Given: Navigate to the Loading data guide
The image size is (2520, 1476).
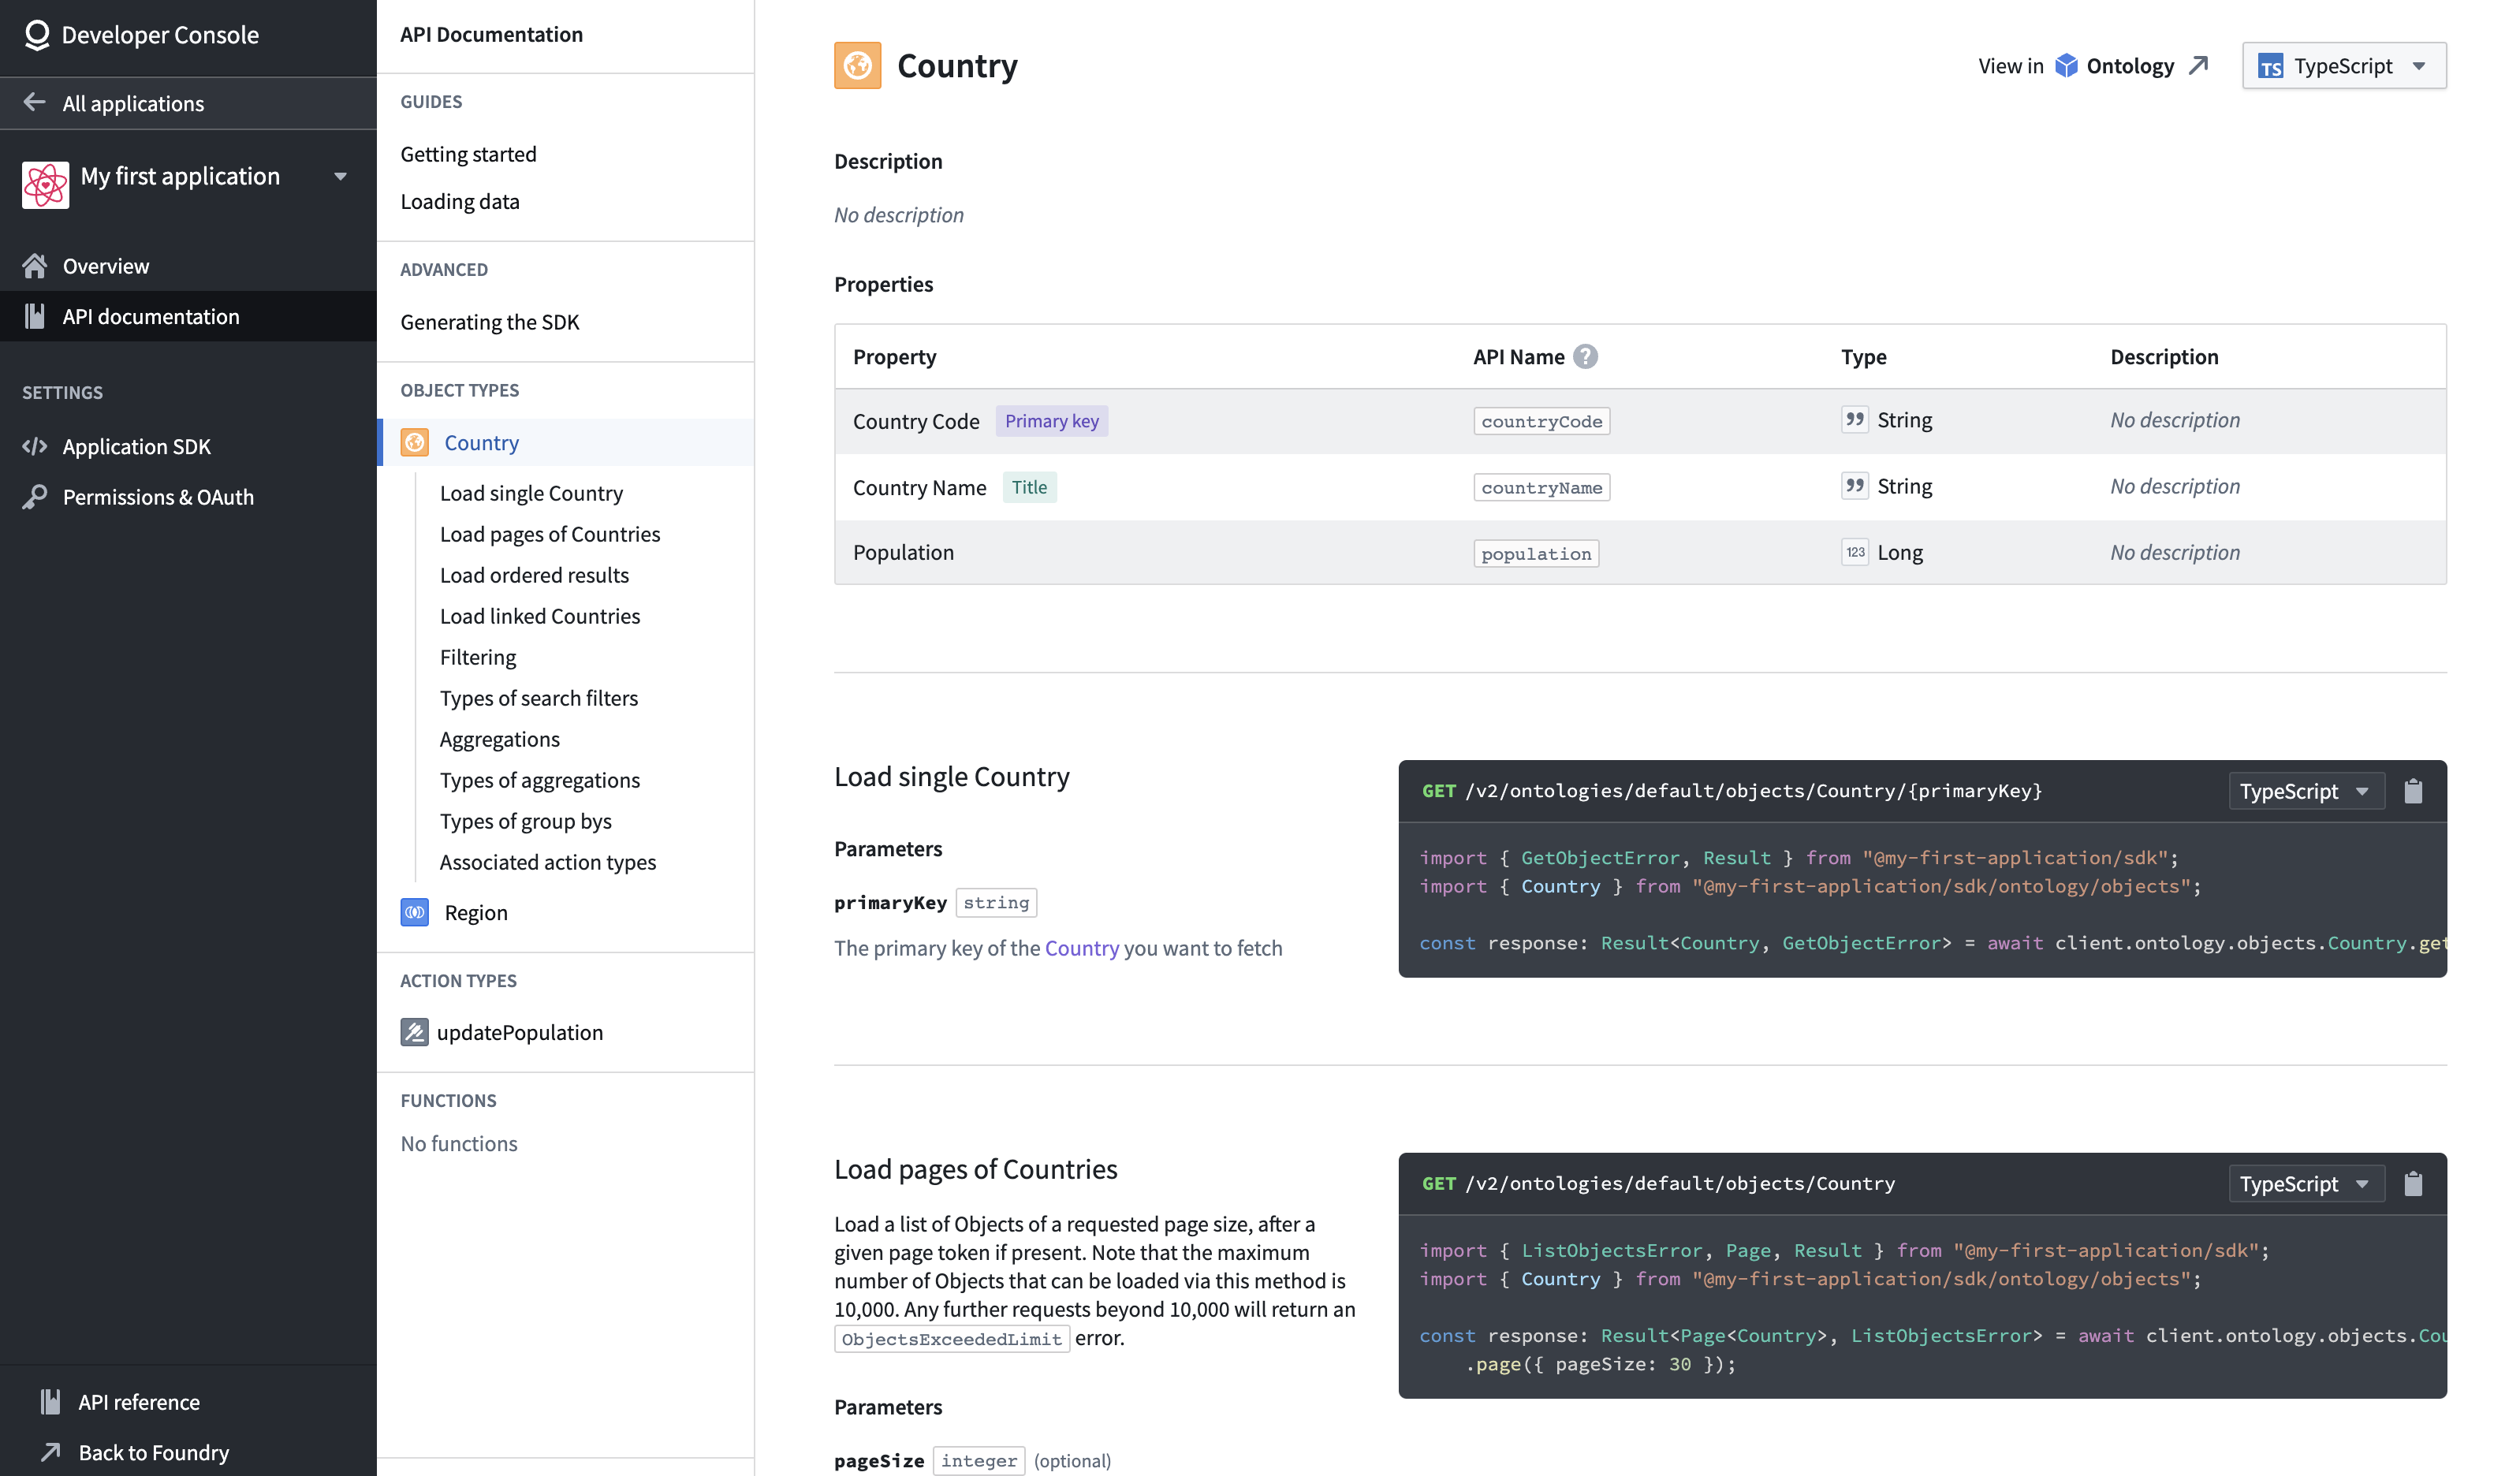Looking at the screenshot, I should tap(460, 201).
